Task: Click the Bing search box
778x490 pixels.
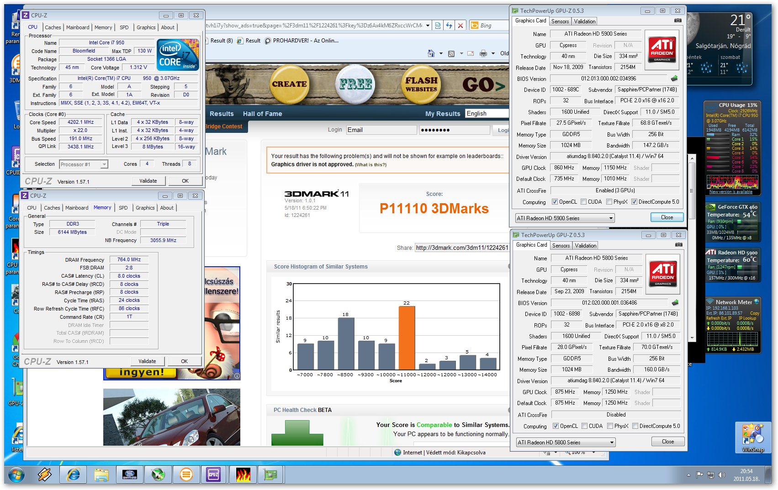Action: 489,26
